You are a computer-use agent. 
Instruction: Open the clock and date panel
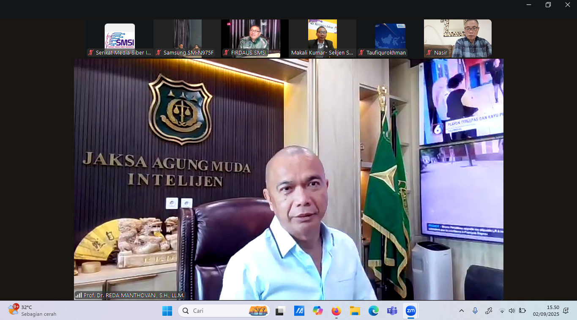(546, 311)
